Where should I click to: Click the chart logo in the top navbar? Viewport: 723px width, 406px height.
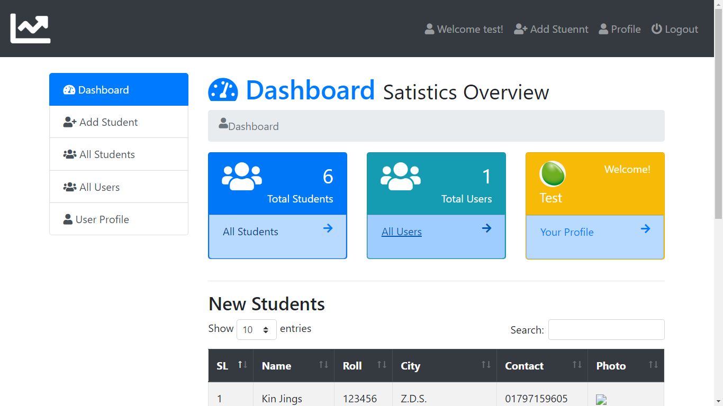tap(30, 27)
